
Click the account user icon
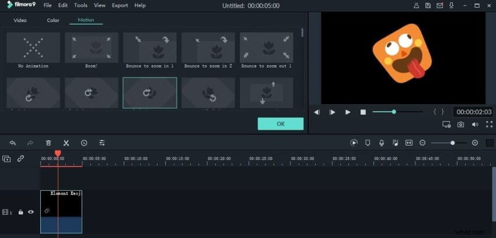[x=417, y=5]
